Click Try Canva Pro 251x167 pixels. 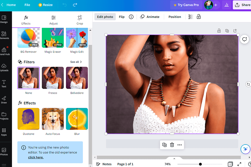(186, 5)
